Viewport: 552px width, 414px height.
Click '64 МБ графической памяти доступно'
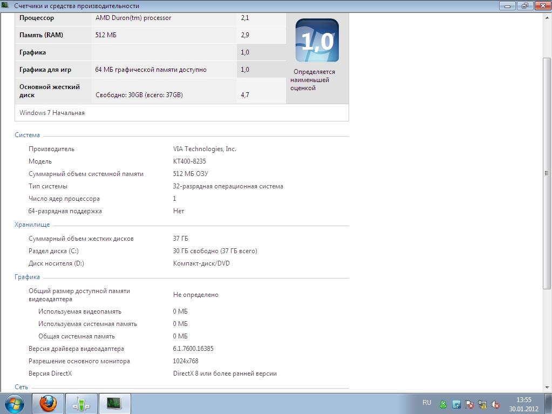pos(151,69)
